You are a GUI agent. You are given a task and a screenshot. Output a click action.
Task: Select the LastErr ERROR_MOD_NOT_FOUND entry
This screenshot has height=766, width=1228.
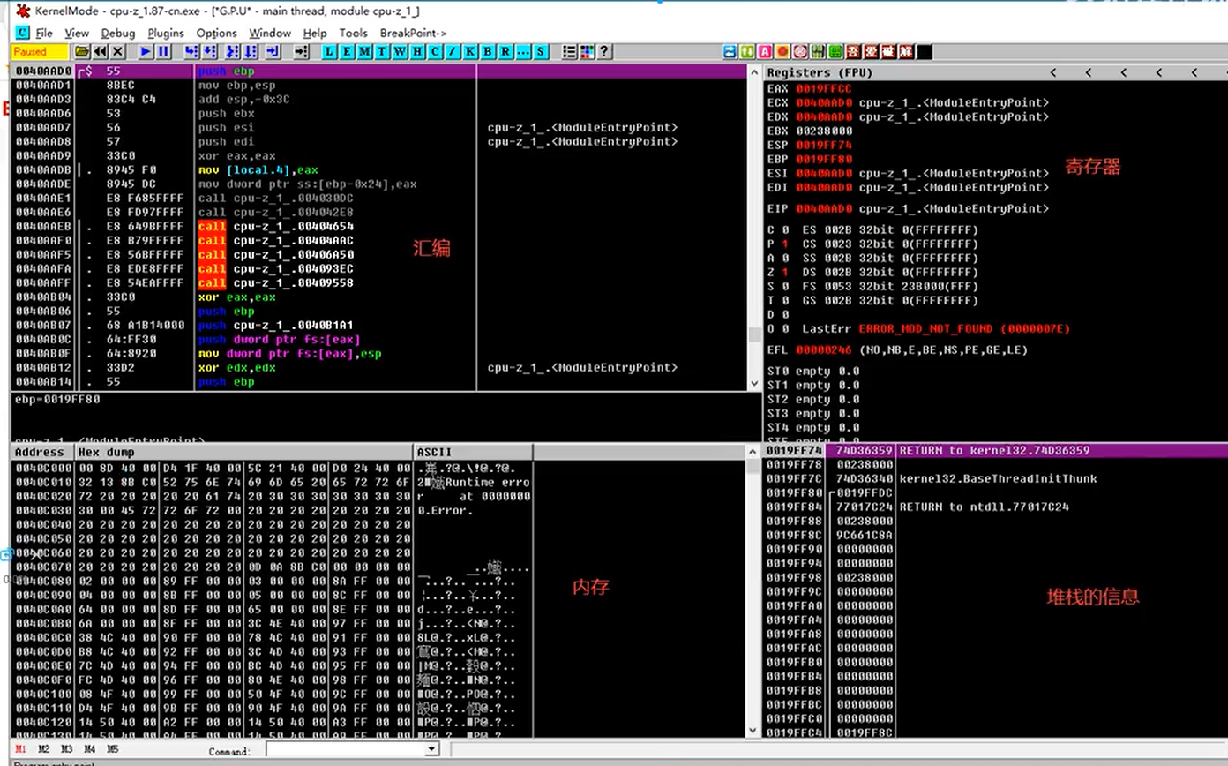[936, 328]
